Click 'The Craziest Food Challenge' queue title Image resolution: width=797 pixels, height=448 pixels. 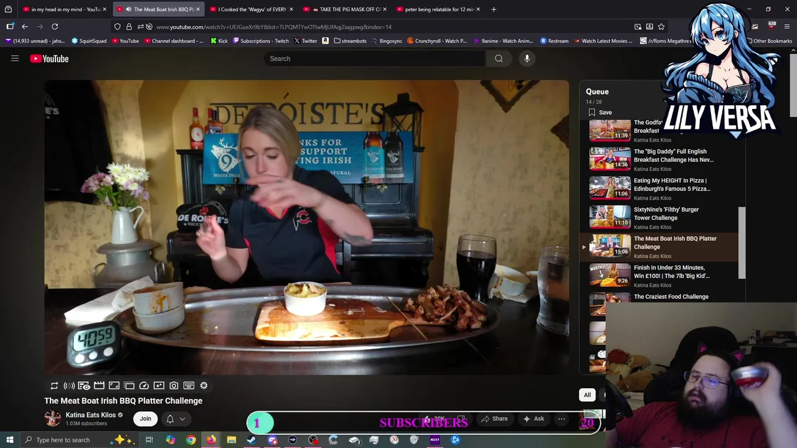tap(671, 297)
